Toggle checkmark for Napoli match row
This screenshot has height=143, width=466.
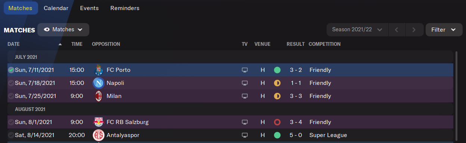coord(11,83)
